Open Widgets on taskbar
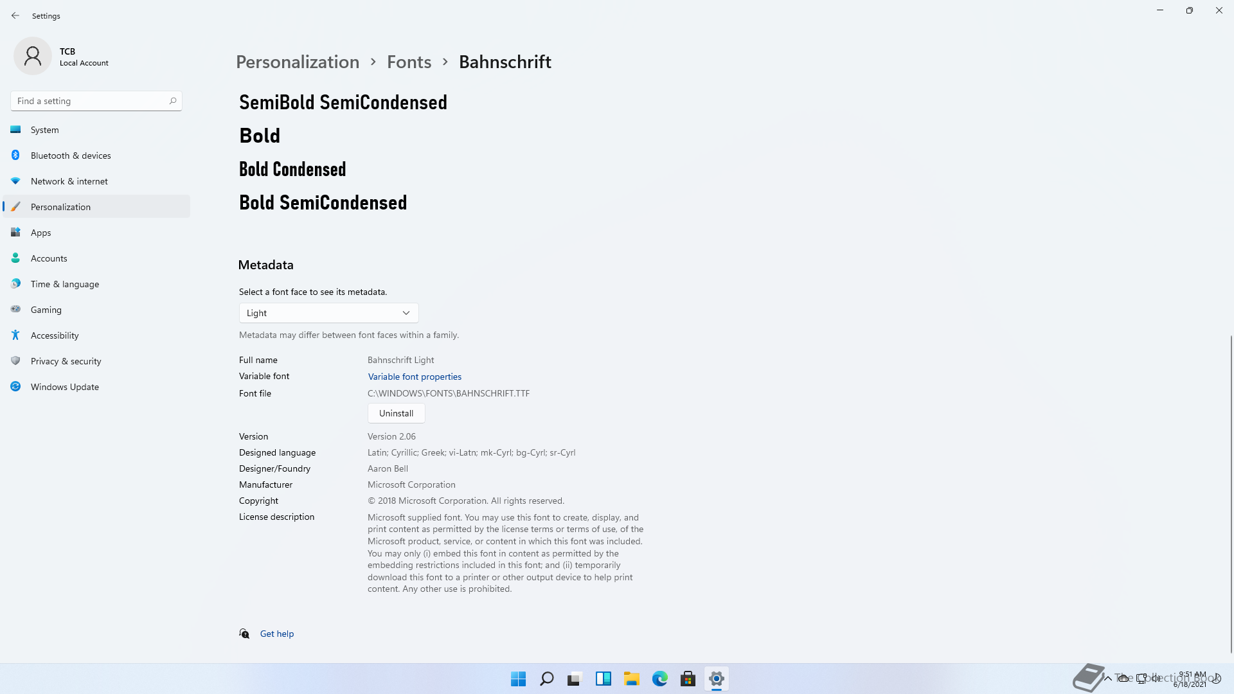The height and width of the screenshot is (694, 1234). [603, 679]
